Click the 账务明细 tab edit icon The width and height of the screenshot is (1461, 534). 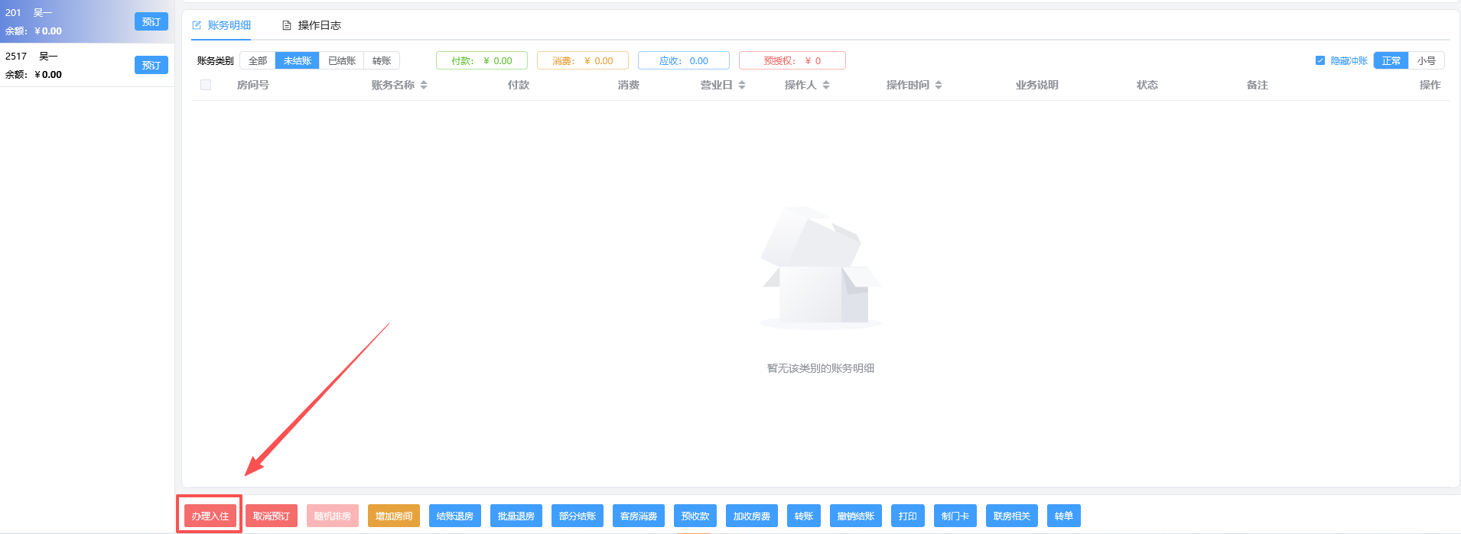point(197,25)
